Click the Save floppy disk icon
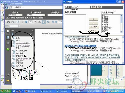 13,22
